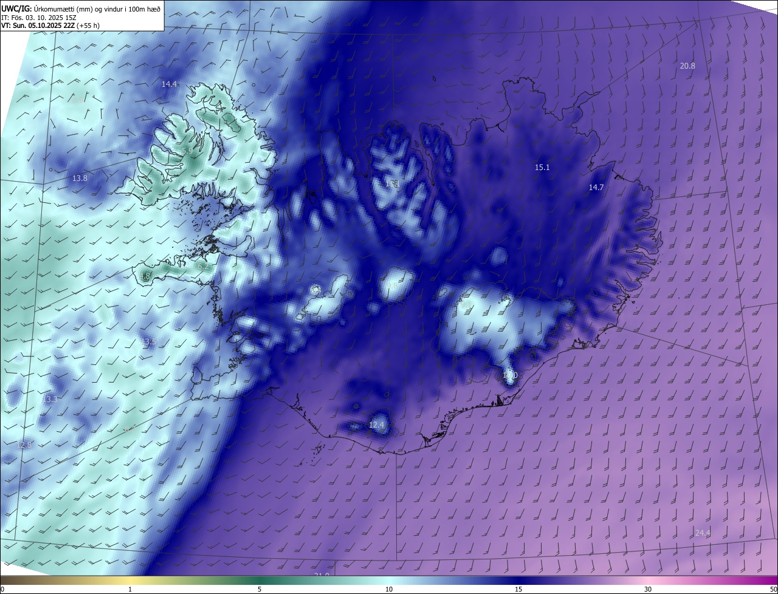
Task: Click the 13.3 value label on the map
Action: 50,399
